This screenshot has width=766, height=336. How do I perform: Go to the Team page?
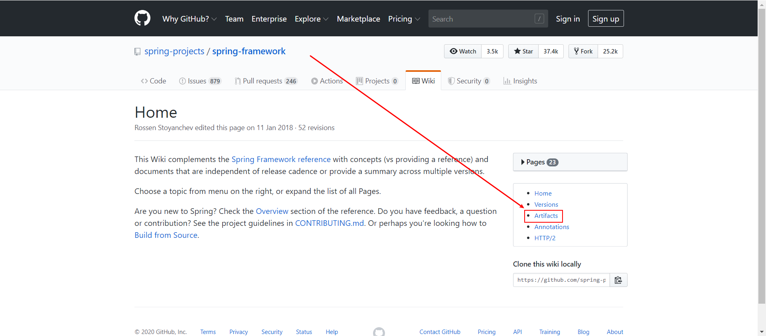click(x=234, y=19)
